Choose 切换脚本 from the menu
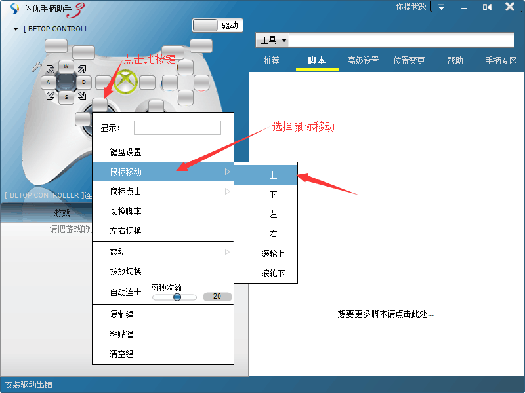525x393 pixels. pyautogui.click(x=163, y=211)
